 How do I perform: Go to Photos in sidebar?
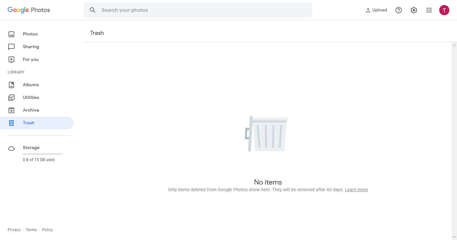click(x=30, y=34)
